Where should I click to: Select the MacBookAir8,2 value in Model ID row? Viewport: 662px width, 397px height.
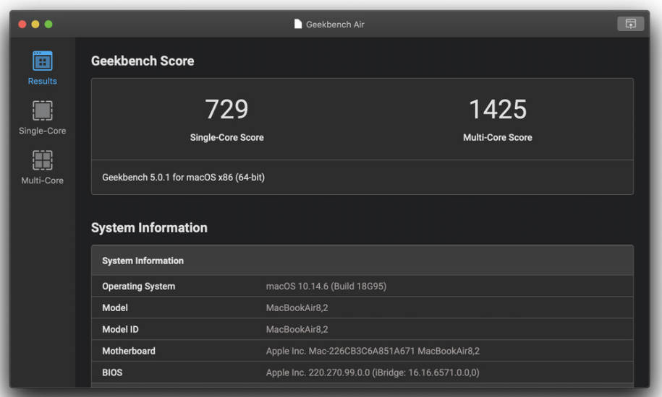click(x=297, y=329)
